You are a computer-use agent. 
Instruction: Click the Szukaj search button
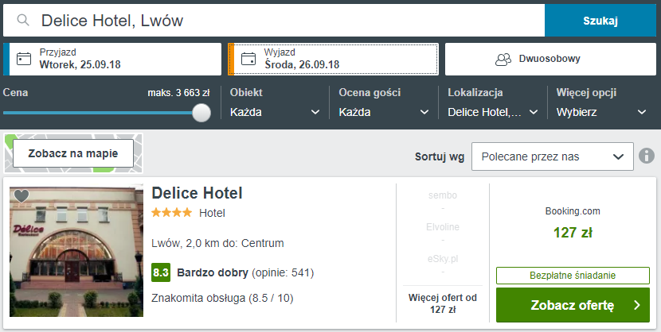tap(600, 20)
